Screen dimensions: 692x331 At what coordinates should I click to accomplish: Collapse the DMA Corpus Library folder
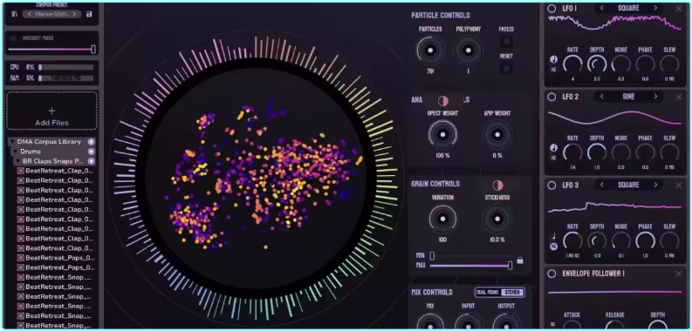[x=12, y=142]
